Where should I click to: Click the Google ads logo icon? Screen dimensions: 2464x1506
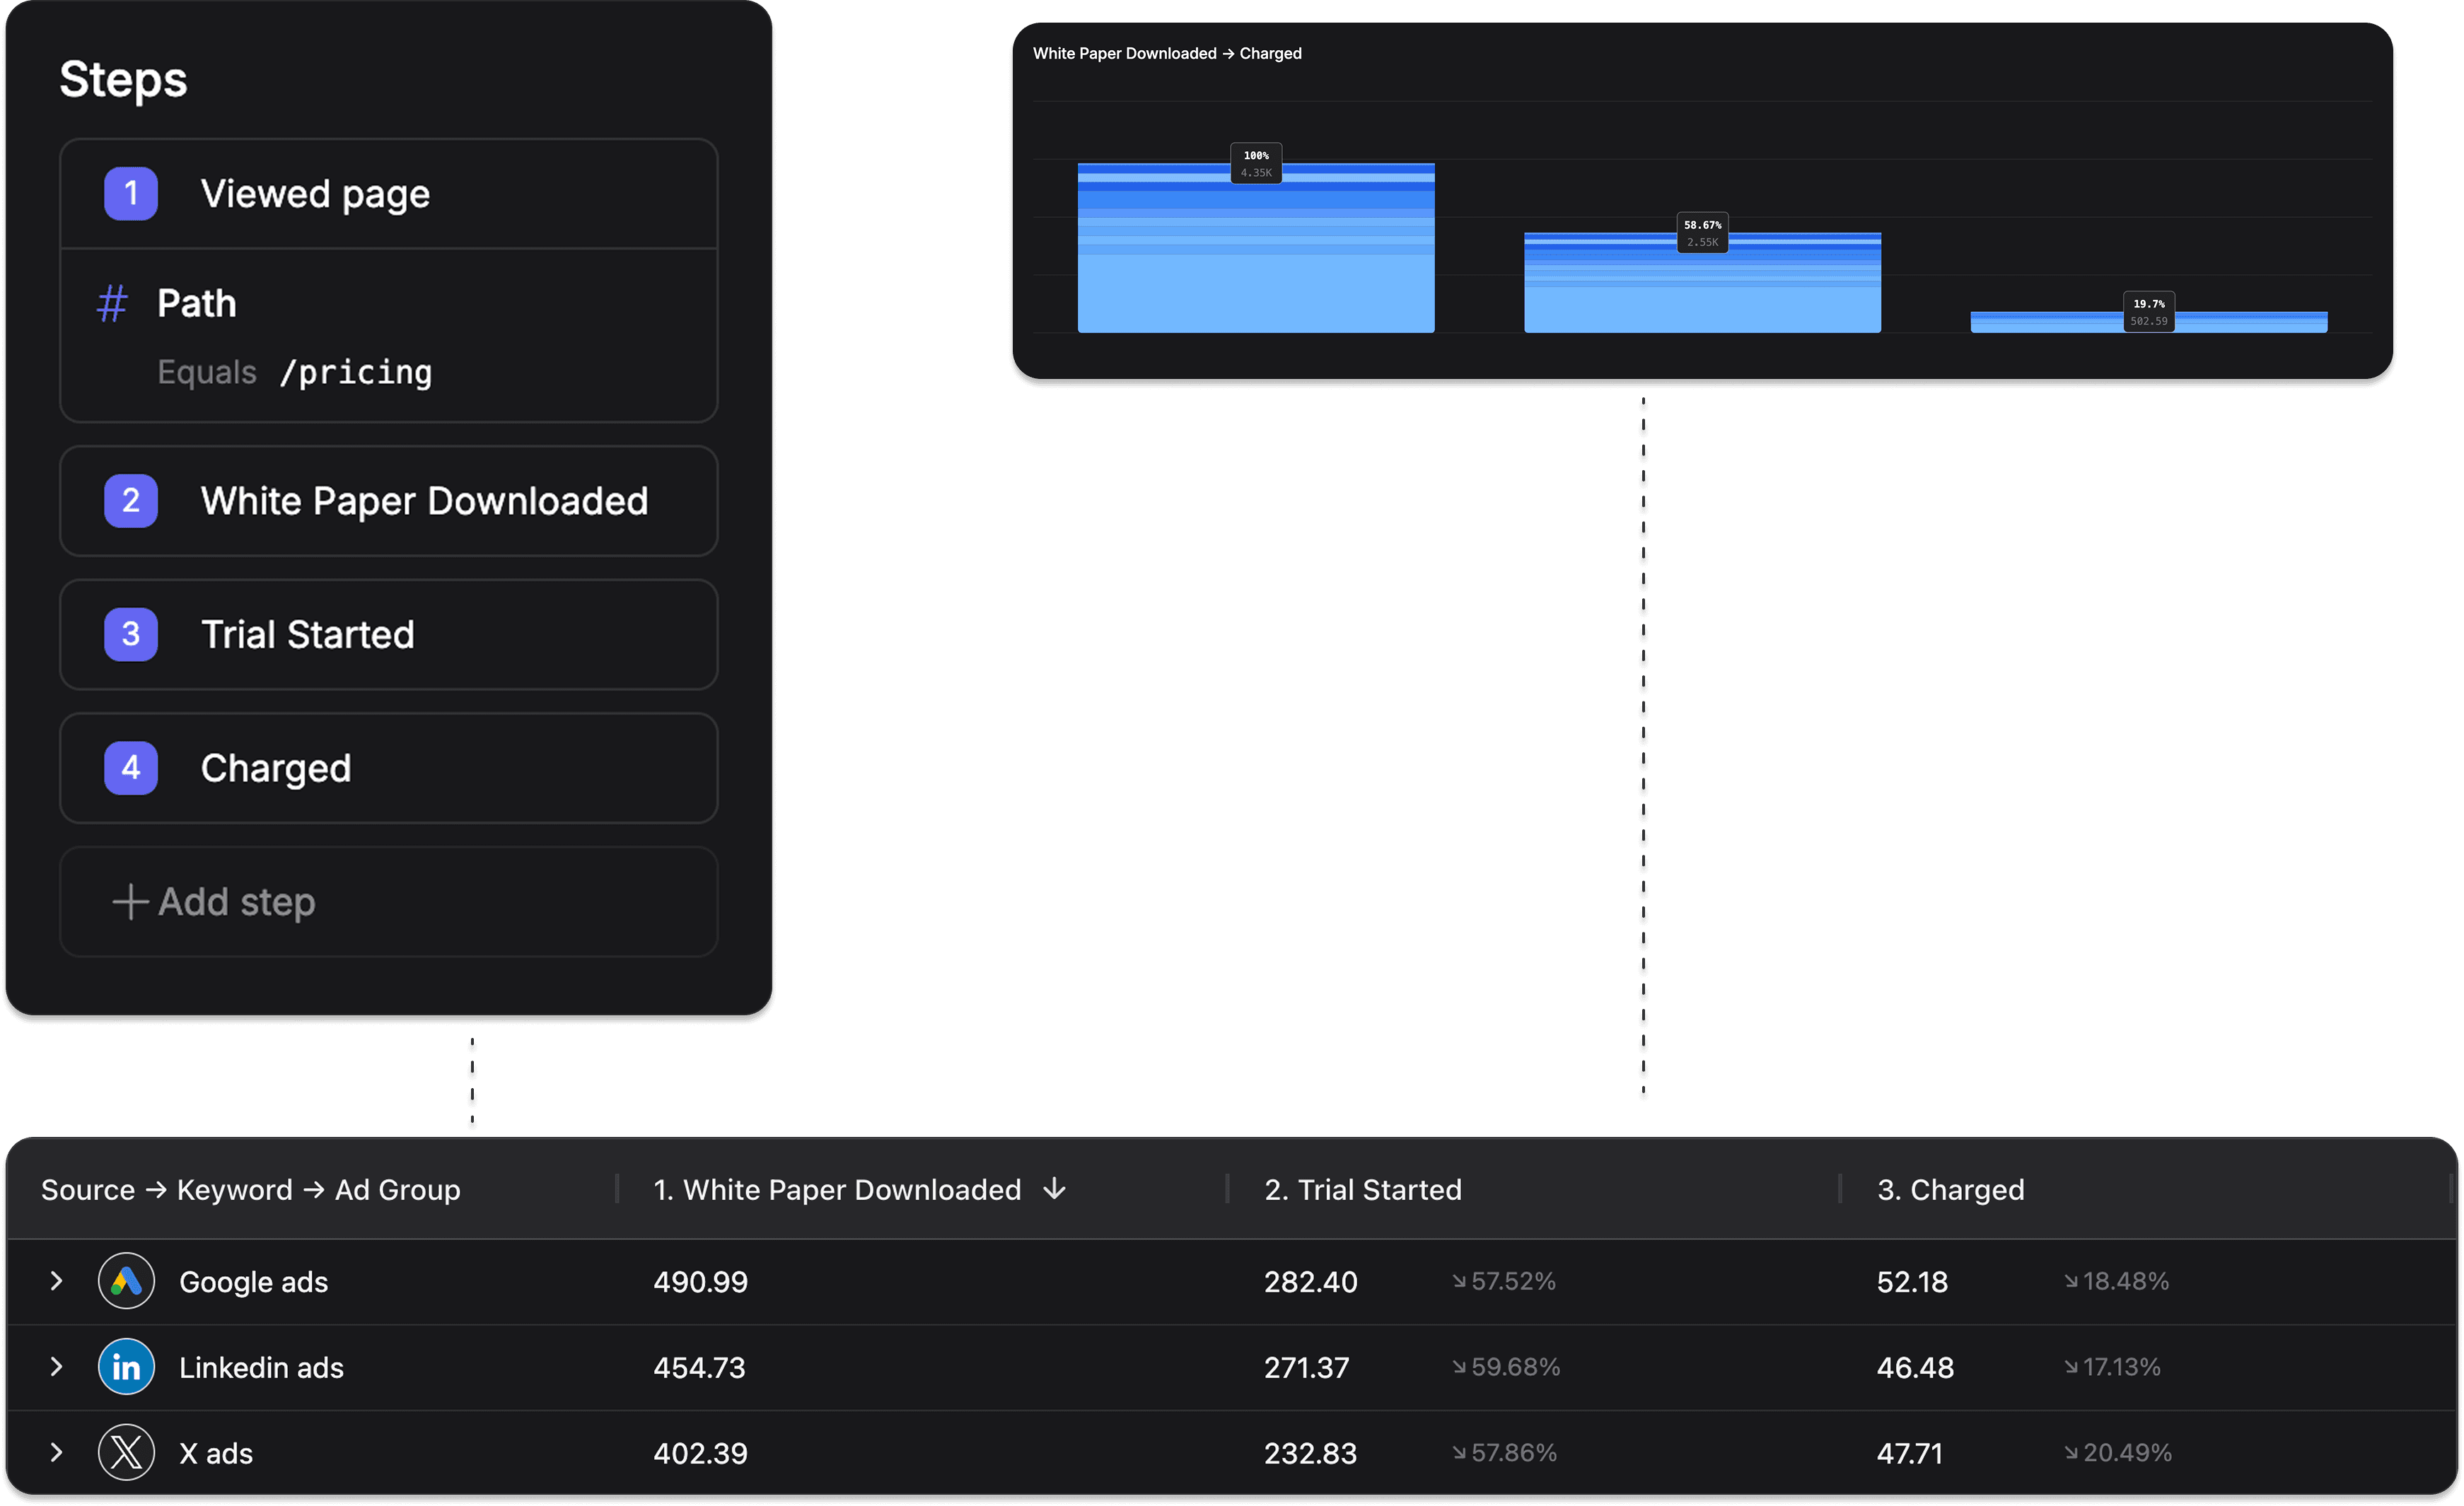click(126, 1281)
